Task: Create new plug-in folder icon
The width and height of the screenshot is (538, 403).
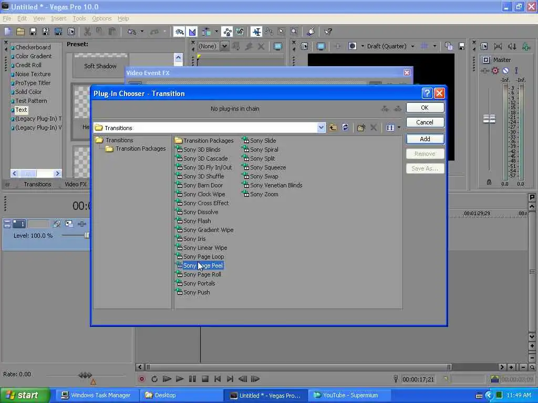Action: click(361, 128)
